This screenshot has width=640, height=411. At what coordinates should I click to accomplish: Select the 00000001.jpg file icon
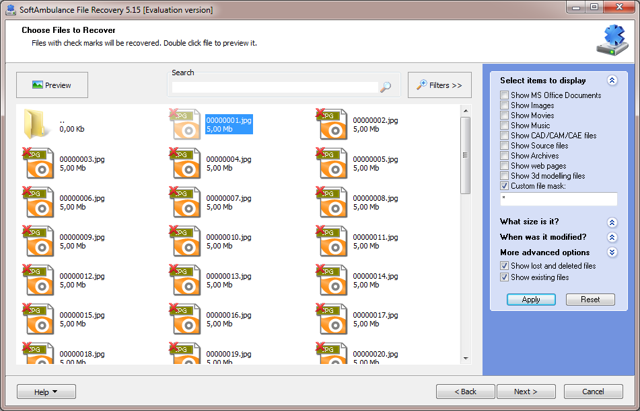click(185, 124)
